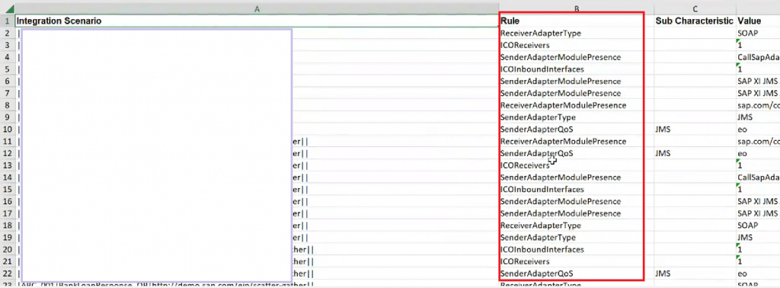Image resolution: width=780 pixels, height=288 pixels.
Task: Click 'ReceiverAdapterModulePresence' in row 8
Action: click(x=564, y=105)
